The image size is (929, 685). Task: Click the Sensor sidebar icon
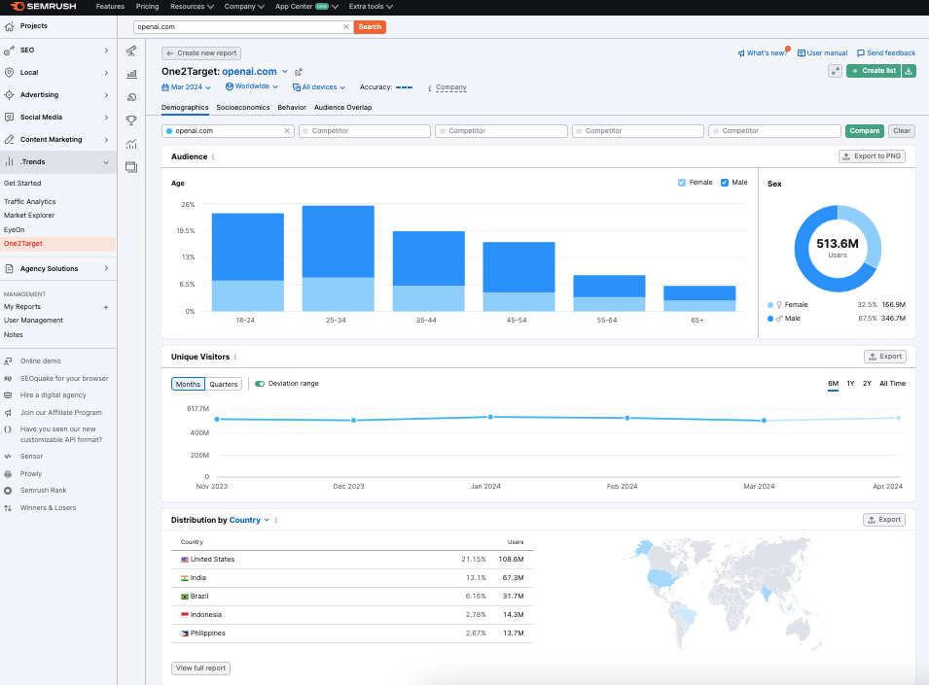[8, 456]
